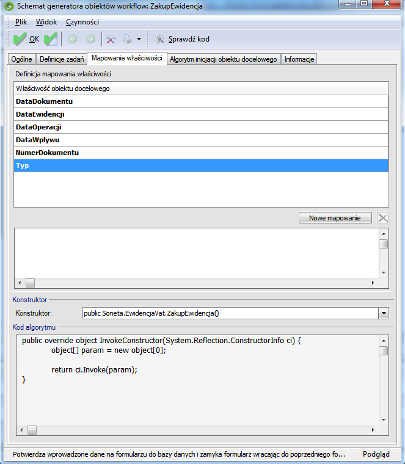
Task: Click the OK green checkmark button
Action: click(26, 39)
